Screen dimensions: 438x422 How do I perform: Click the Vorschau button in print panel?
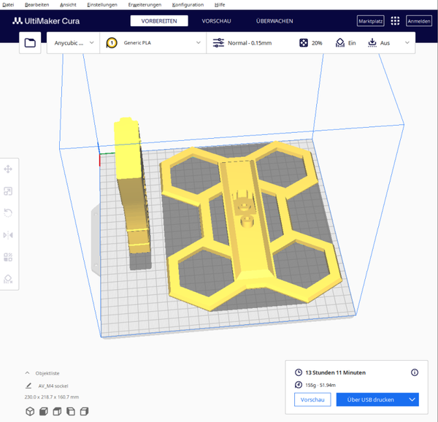coord(312,399)
